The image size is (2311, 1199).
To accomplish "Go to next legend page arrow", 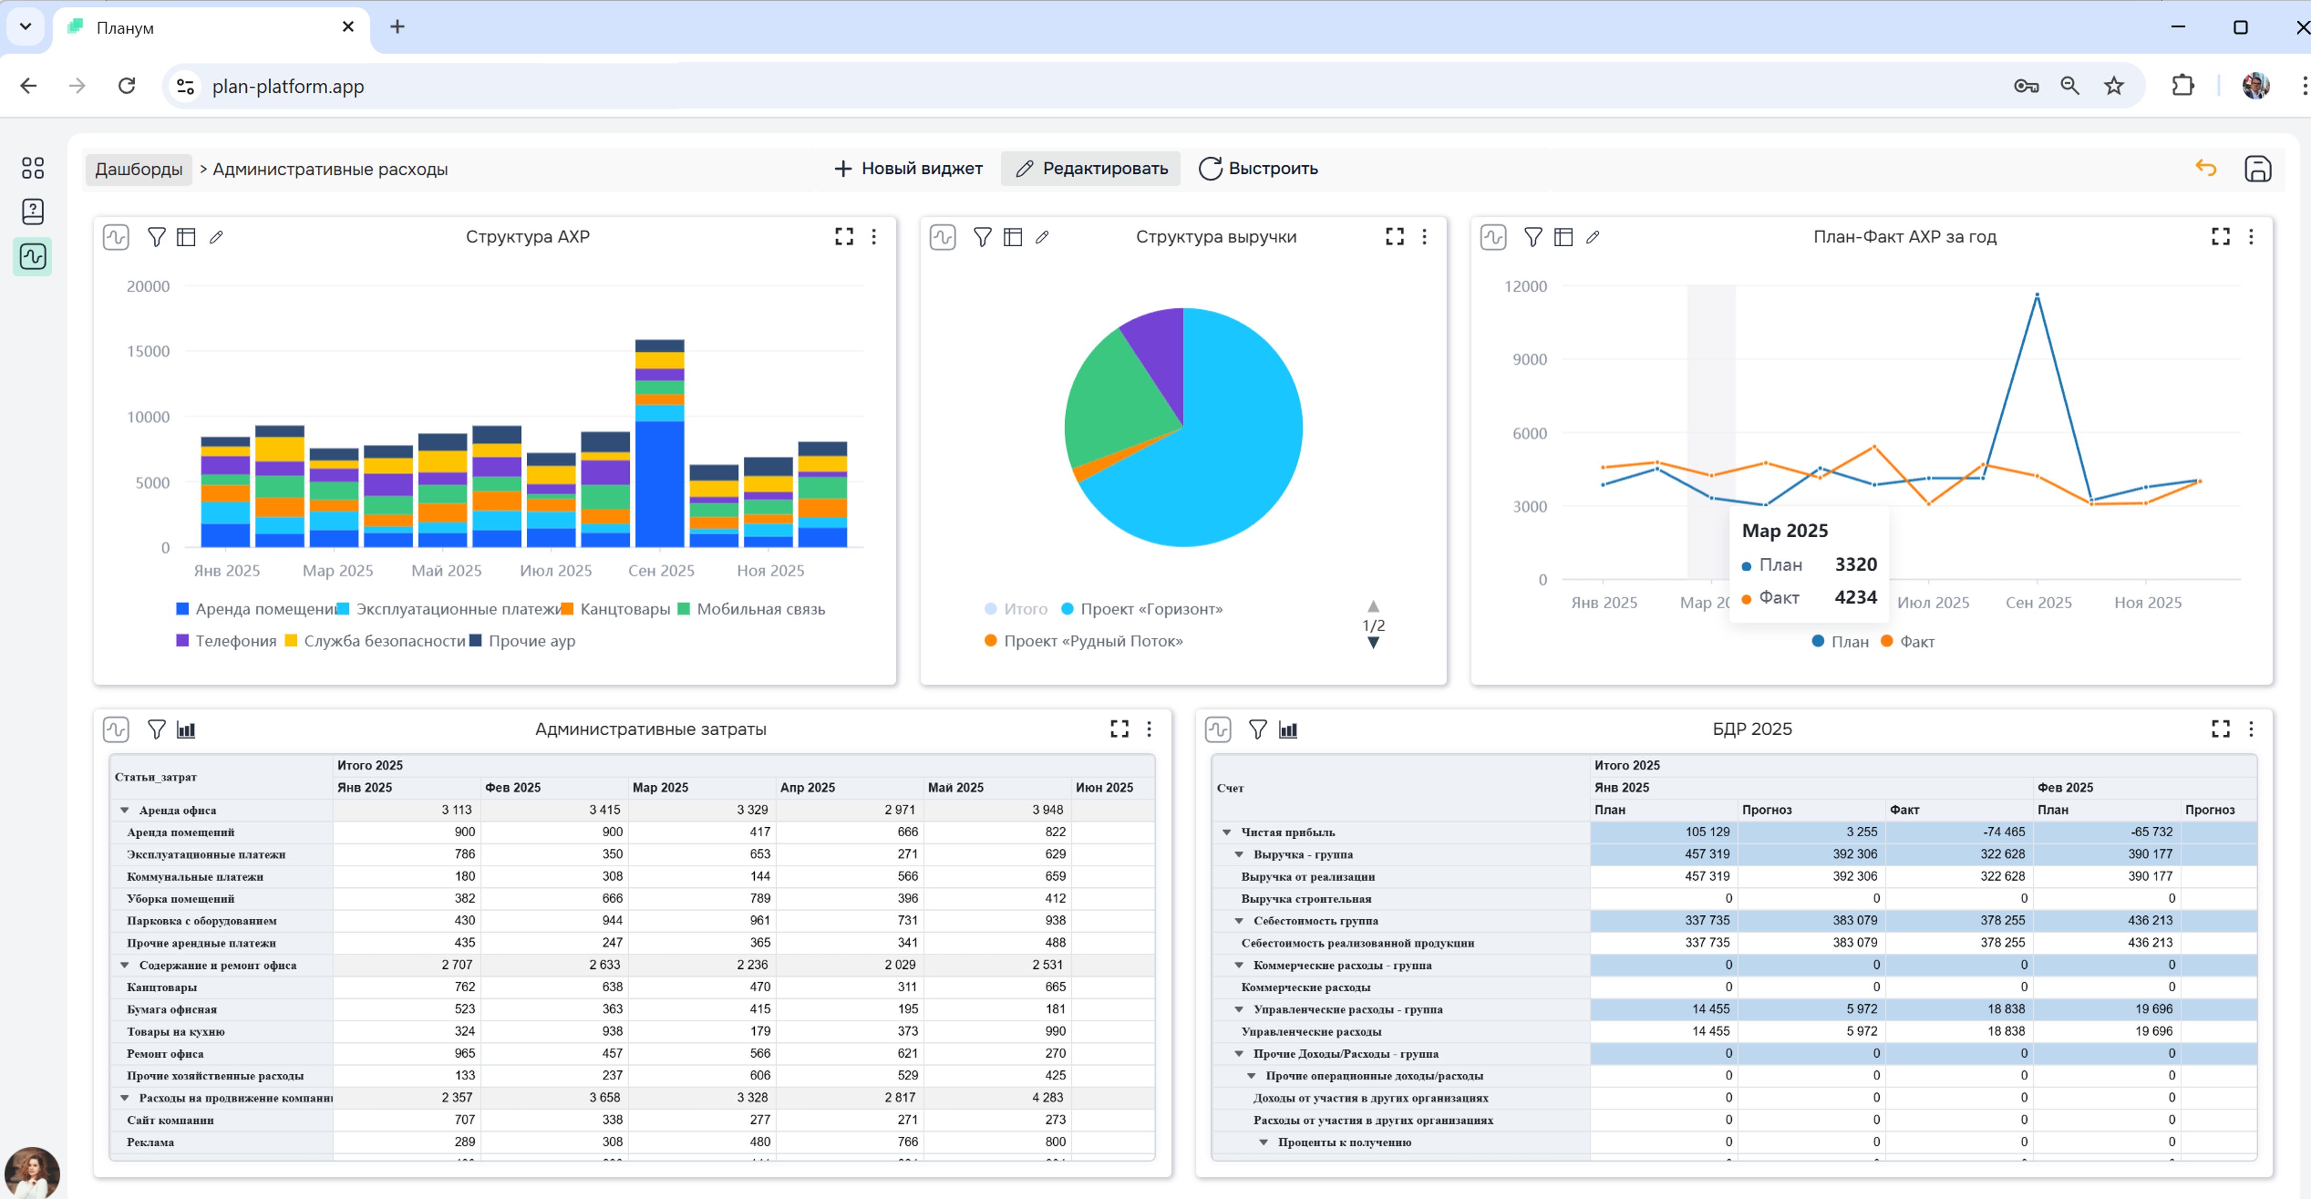I will point(1372,643).
